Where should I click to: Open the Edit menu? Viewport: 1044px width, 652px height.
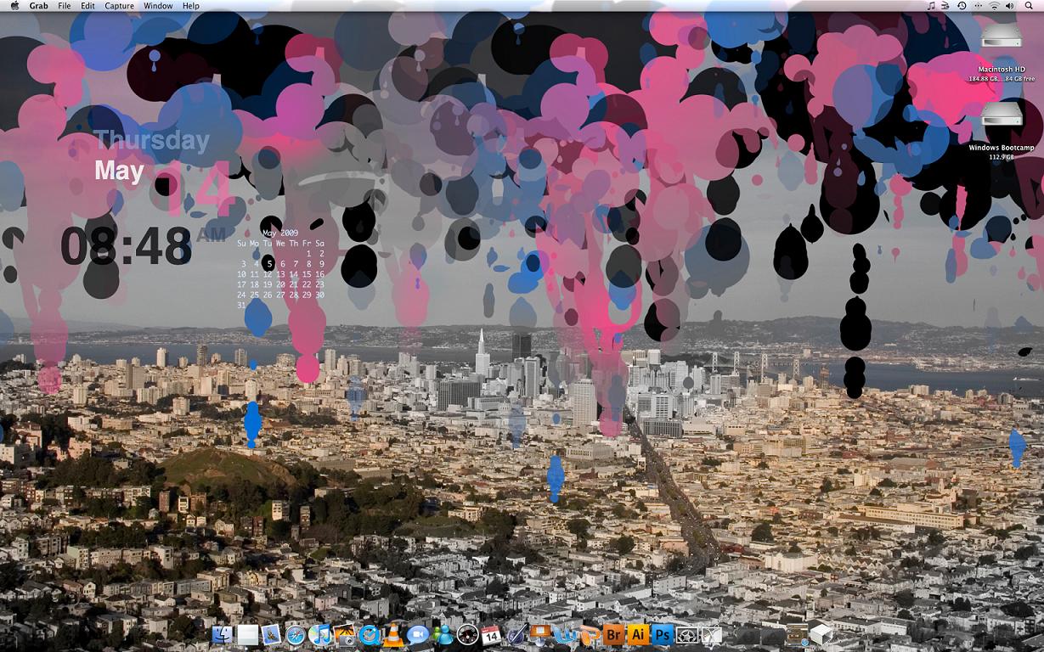click(88, 5)
